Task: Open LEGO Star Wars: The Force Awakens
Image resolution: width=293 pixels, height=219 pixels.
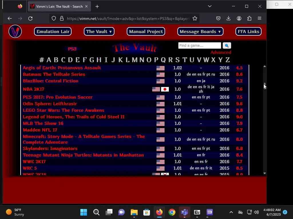Action: click(63, 110)
